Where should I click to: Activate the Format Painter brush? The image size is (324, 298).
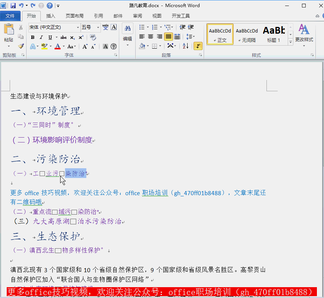click(21, 46)
